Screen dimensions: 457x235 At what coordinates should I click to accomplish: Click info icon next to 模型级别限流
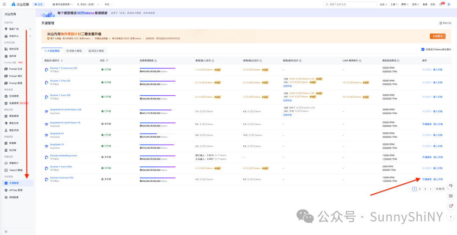click(x=398, y=60)
